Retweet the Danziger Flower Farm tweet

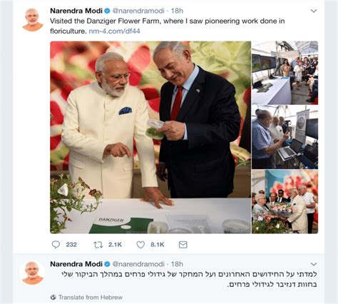tap(98, 245)
